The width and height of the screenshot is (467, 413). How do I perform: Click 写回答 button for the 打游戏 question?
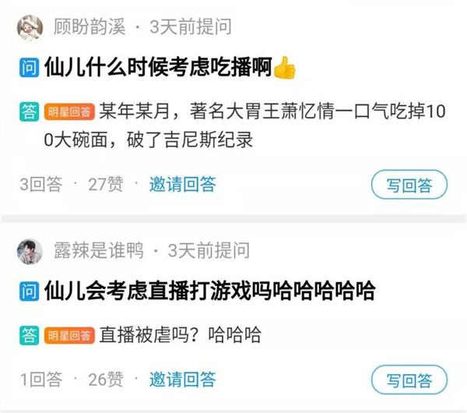pyautogui.click(x=409, y=379)
